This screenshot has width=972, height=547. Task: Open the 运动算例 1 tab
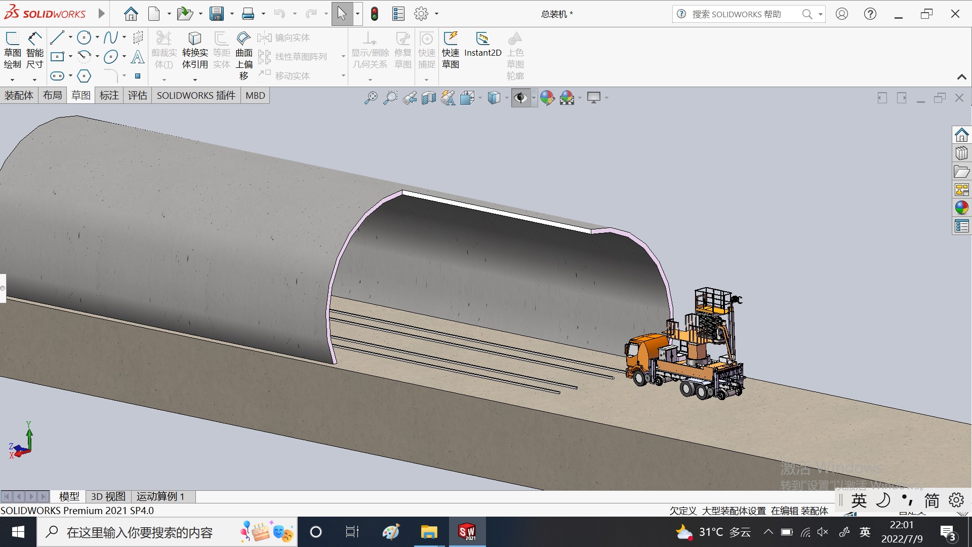[x=160, y=496]
